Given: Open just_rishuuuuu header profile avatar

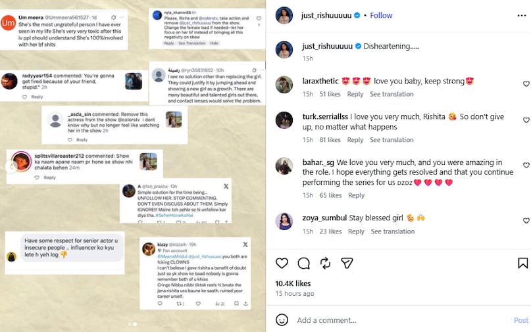Looking at the screenshot, I should pos(284,15).
